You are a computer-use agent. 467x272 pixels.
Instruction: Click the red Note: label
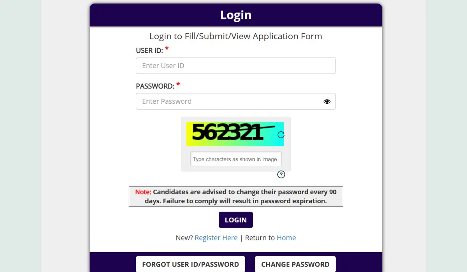coord(143,192)
